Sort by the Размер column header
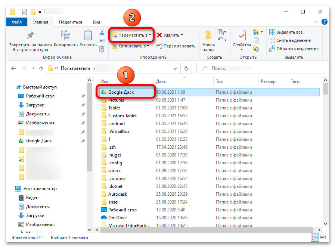 (268, 81)
